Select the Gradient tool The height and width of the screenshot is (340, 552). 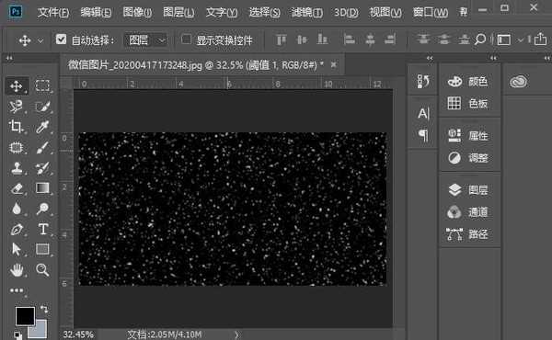point(42,187)
